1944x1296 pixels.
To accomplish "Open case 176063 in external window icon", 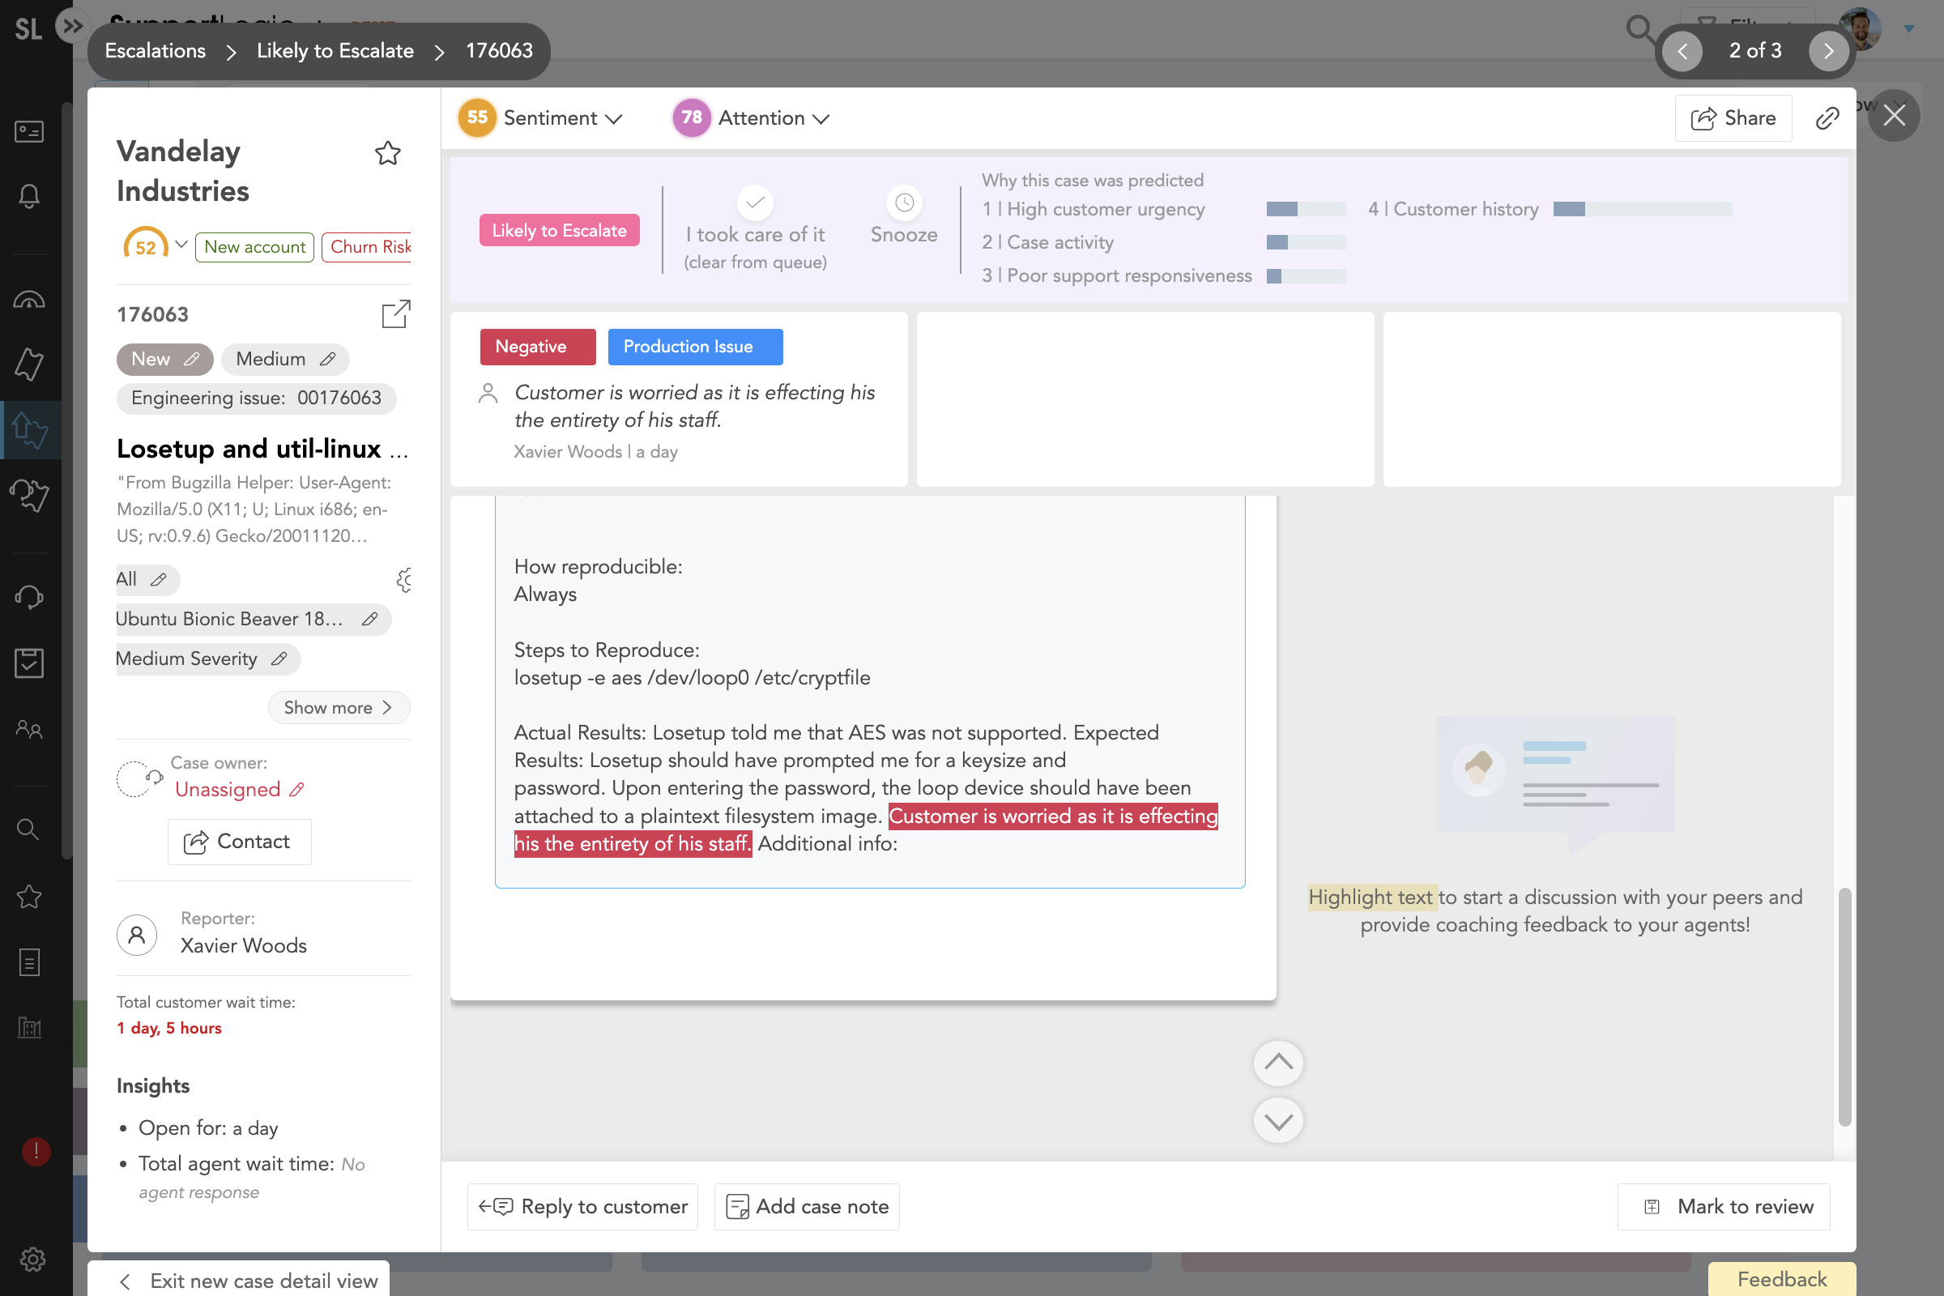I will click(396, 314).
